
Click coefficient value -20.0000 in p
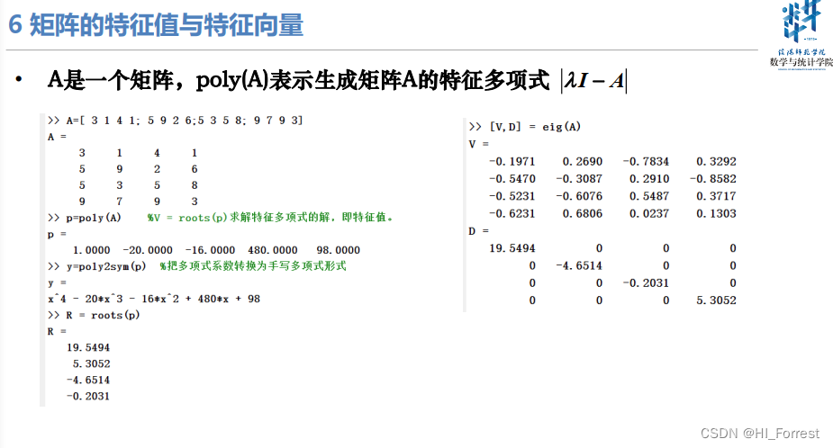(148, 250)
